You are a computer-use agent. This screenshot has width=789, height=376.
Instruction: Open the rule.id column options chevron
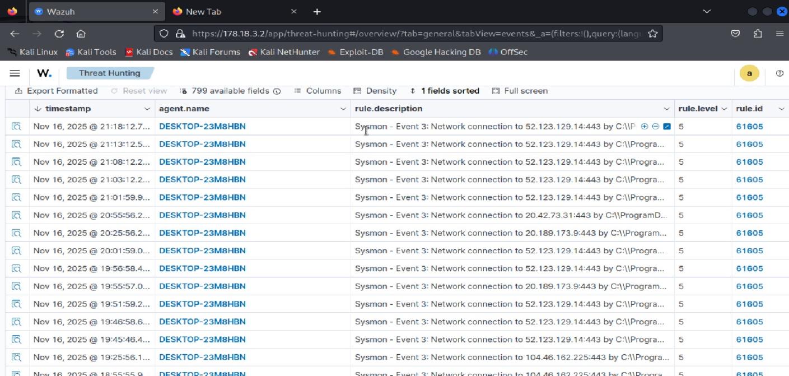pos(782,109)
